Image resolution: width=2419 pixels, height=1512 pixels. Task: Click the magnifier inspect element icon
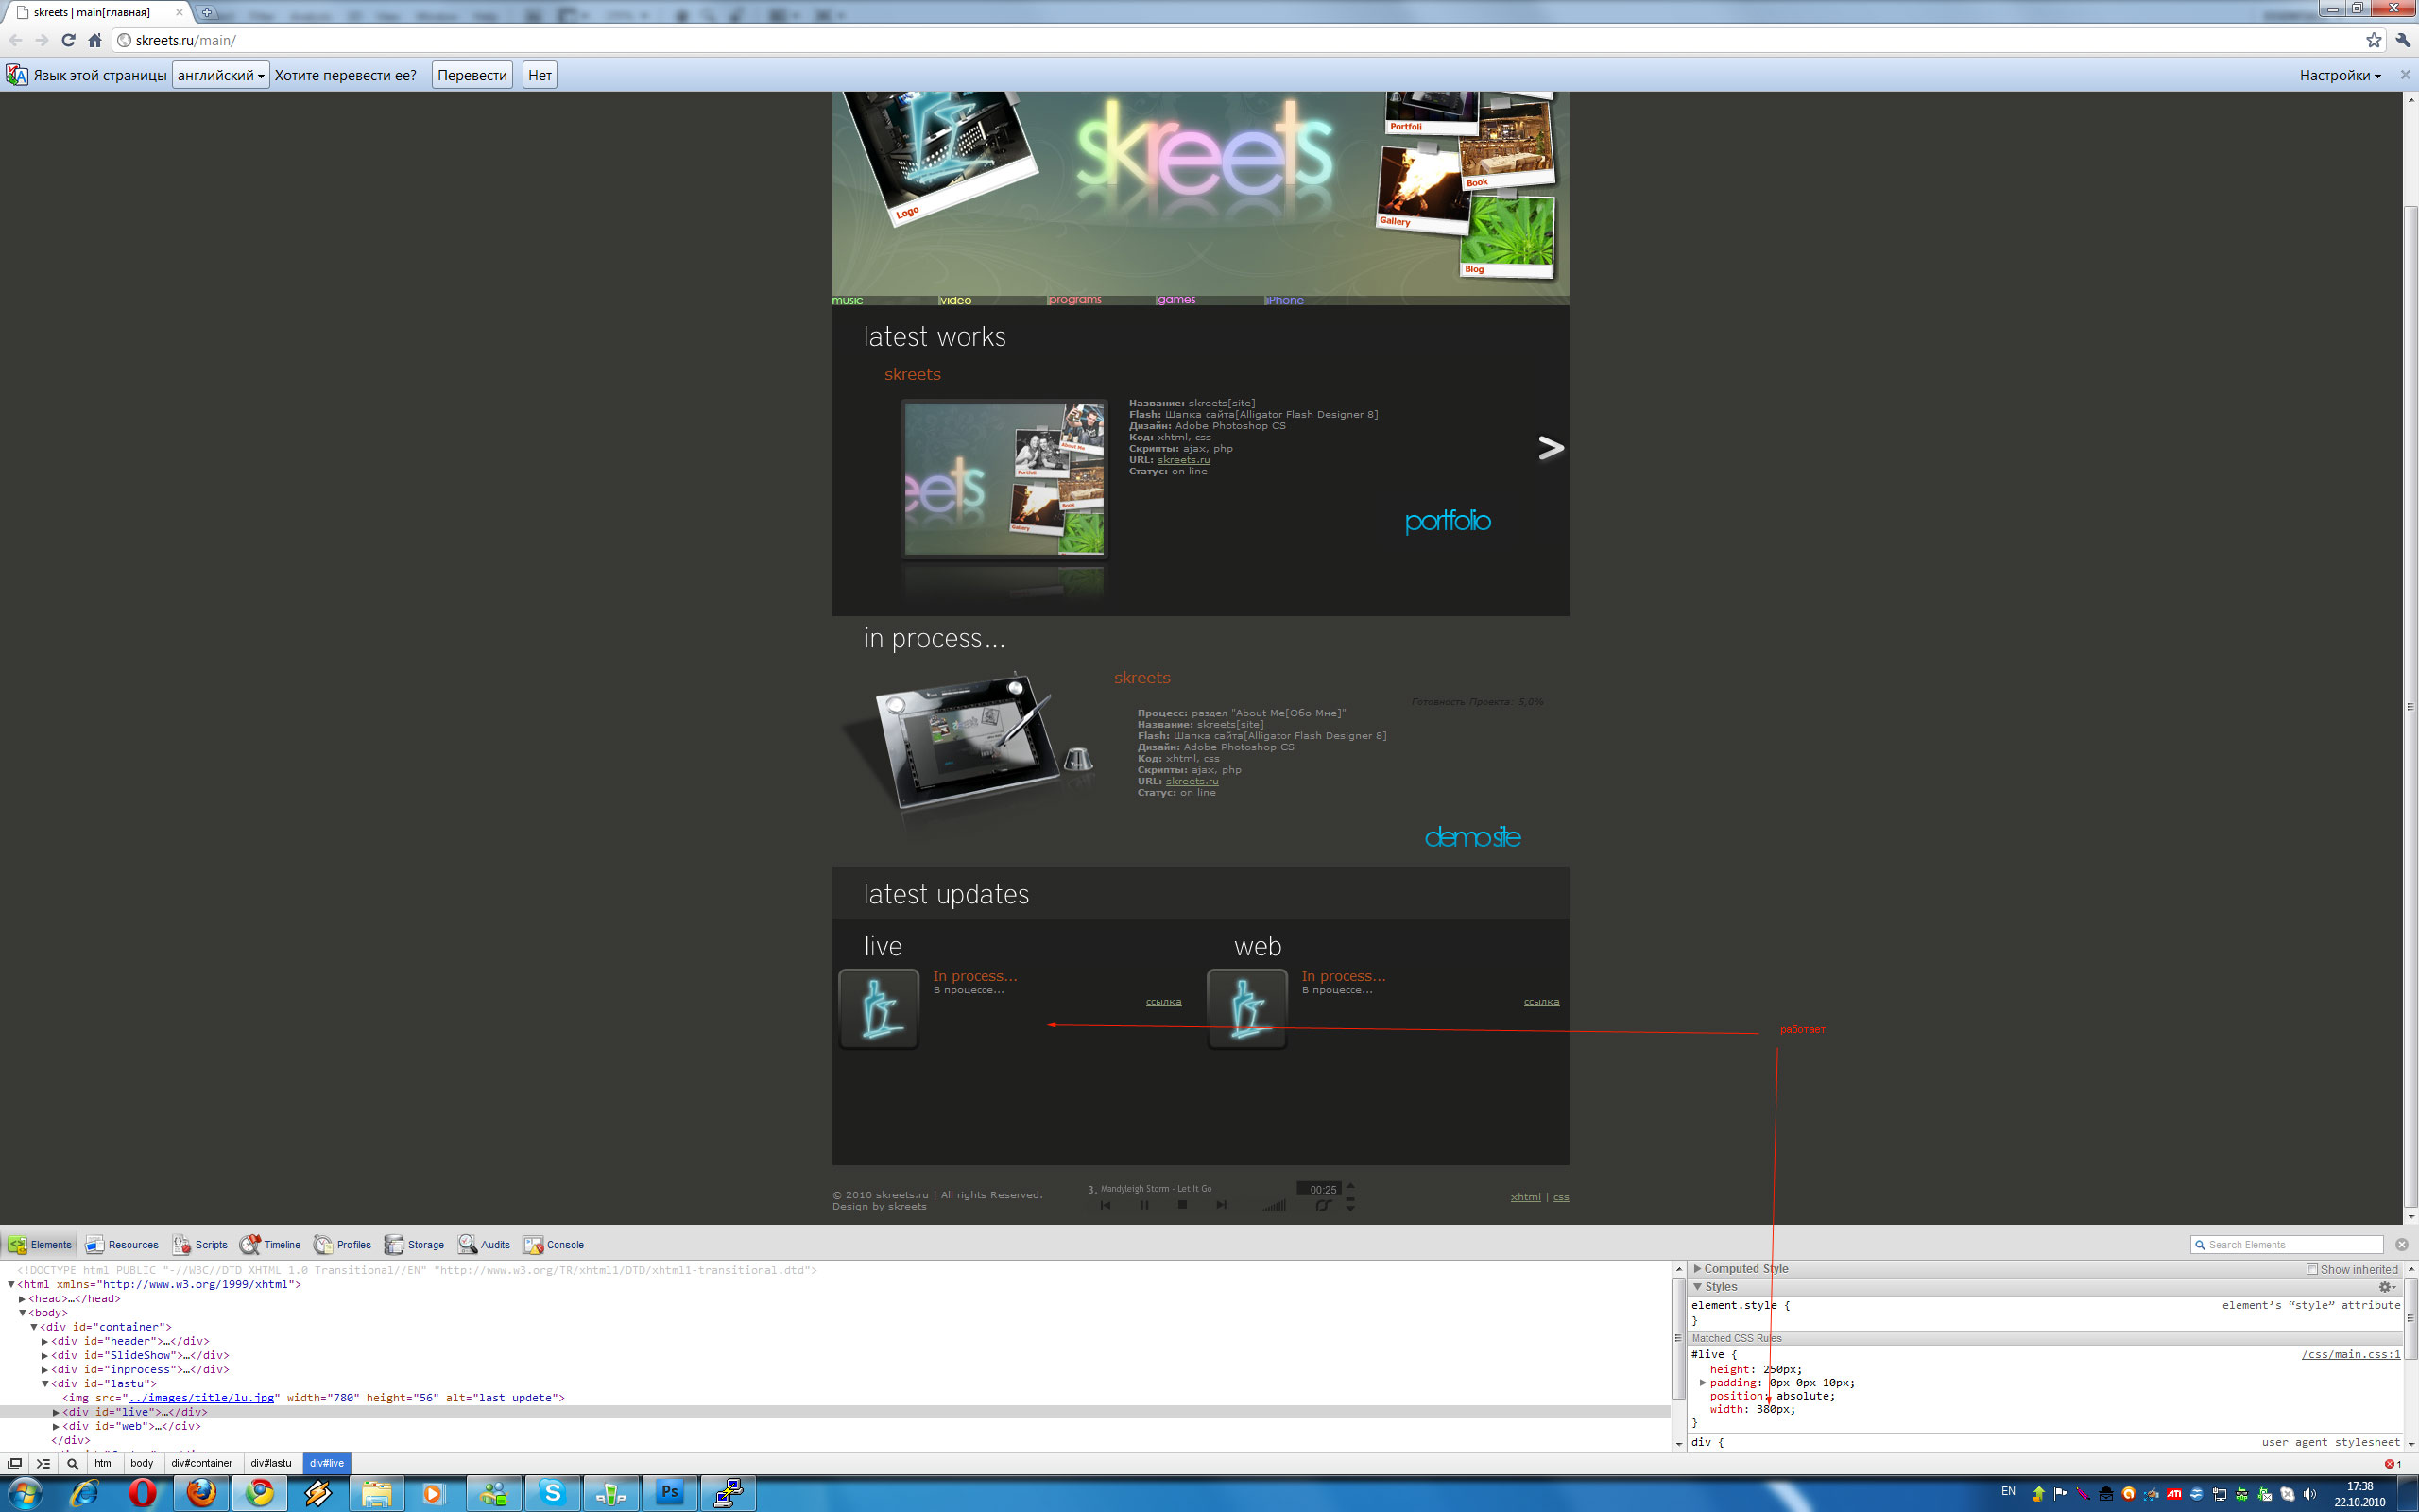pos(72,1463)
